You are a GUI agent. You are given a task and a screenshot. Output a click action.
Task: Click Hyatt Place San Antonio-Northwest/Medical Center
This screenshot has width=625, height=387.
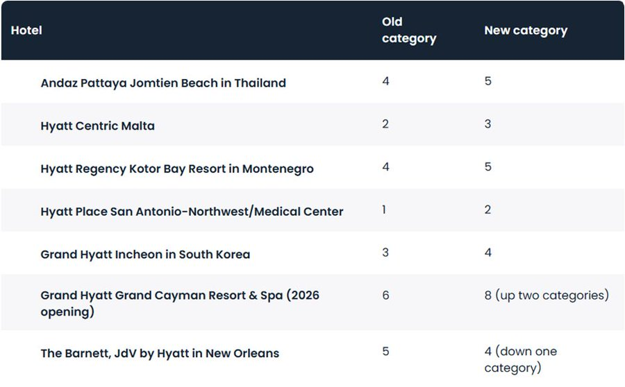(192, 212)
